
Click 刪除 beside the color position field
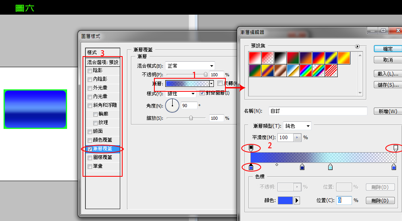click(380, 200)
